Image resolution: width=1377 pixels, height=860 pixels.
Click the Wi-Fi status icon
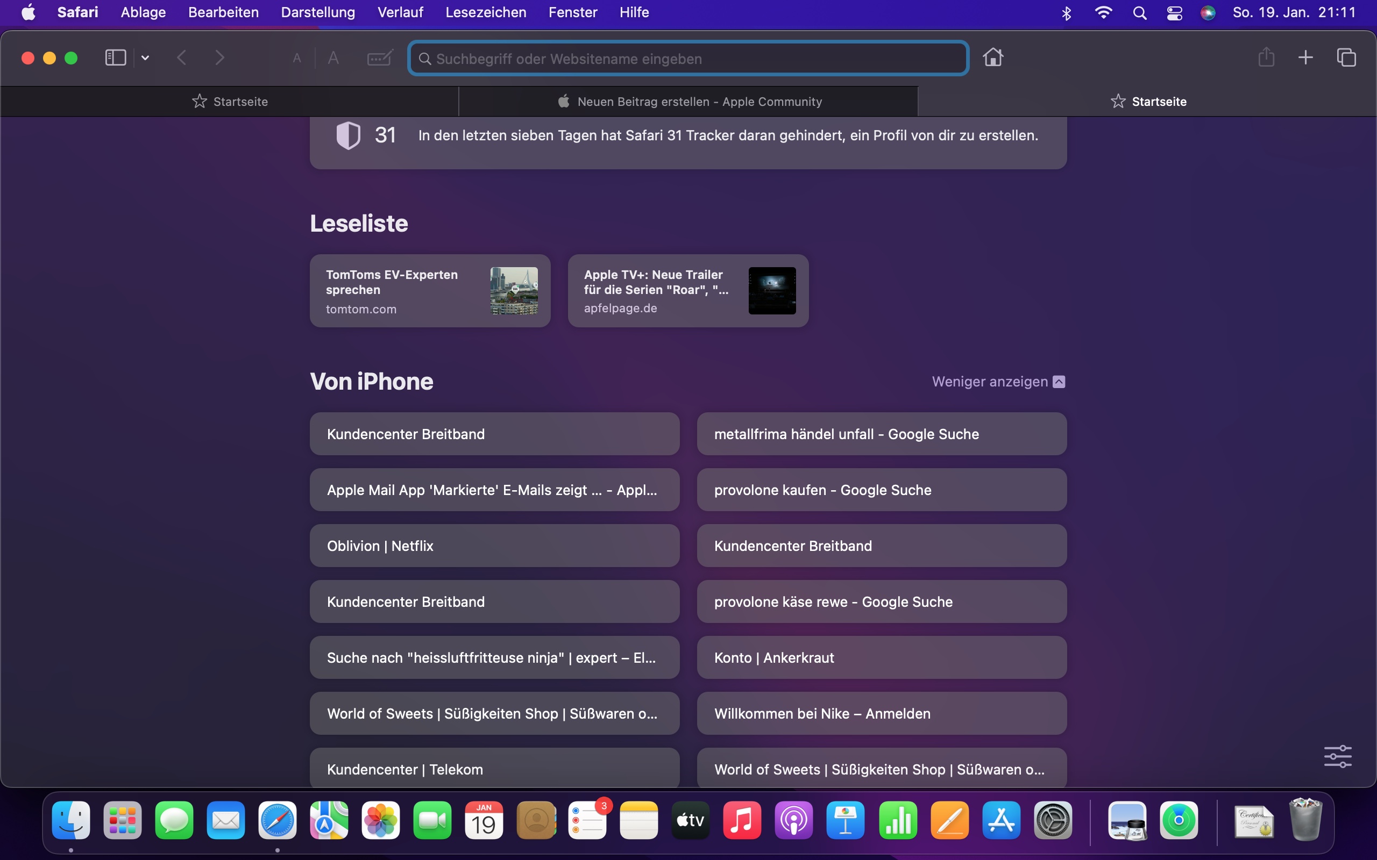[x=1103, y=12]
